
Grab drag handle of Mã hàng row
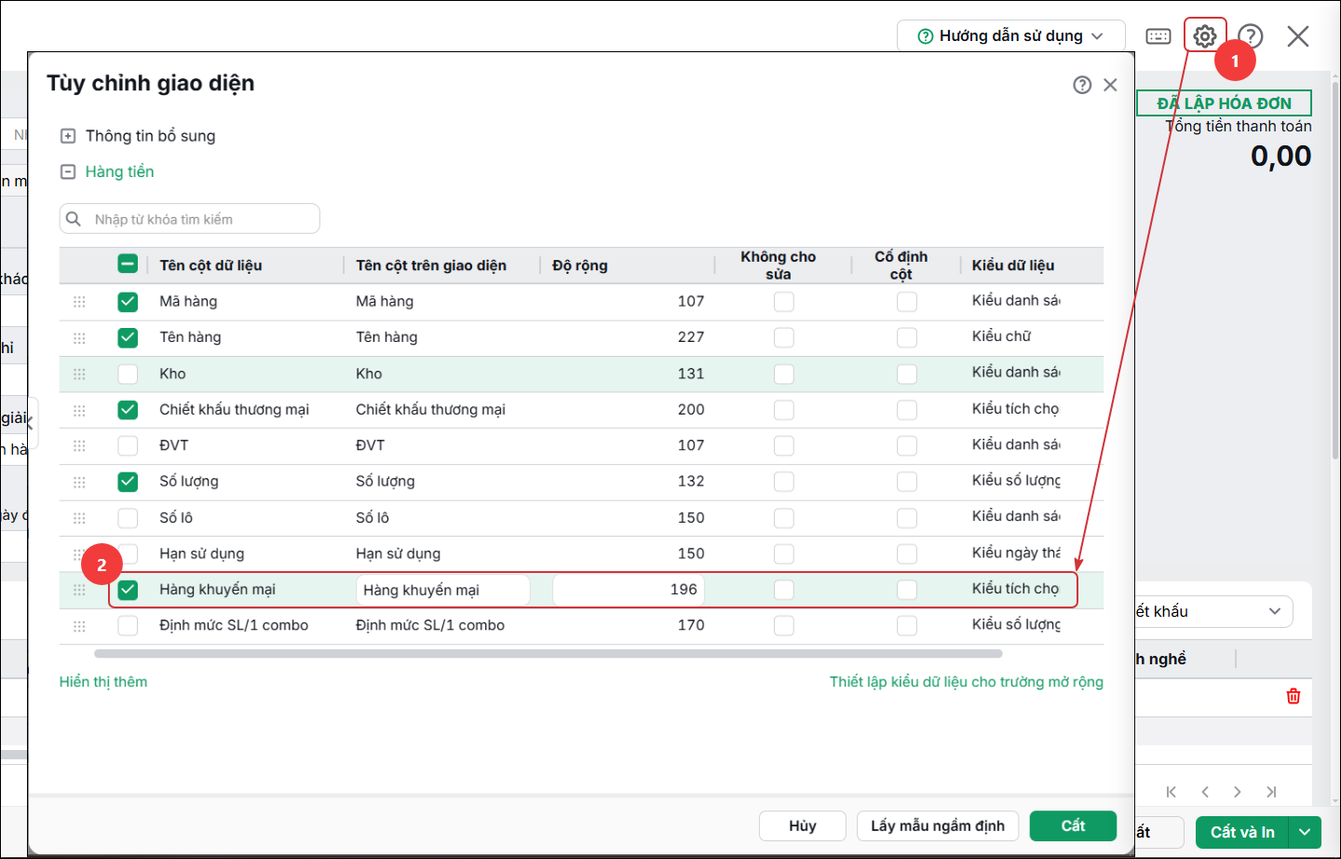click(79, 302)
